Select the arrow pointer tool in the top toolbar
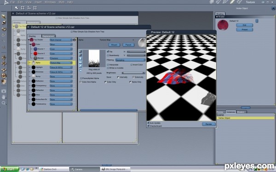Viewport: 276px width, 172px height. click(x=17, y=8)
